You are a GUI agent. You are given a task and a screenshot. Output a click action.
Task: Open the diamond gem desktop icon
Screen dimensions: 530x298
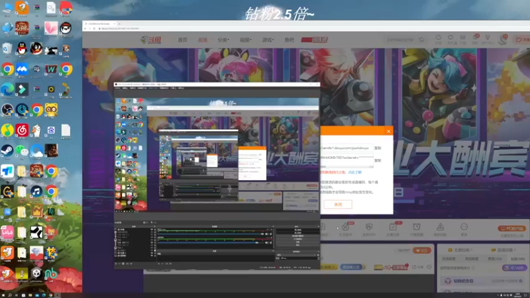(36, 252)
